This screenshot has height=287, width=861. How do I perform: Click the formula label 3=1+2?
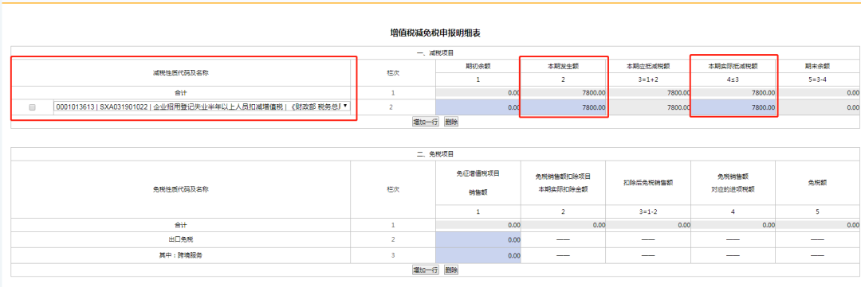(648, 80)
